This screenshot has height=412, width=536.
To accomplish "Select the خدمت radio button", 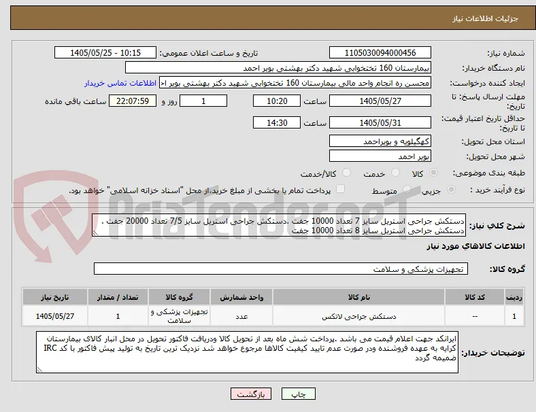I will click(395, 173).
